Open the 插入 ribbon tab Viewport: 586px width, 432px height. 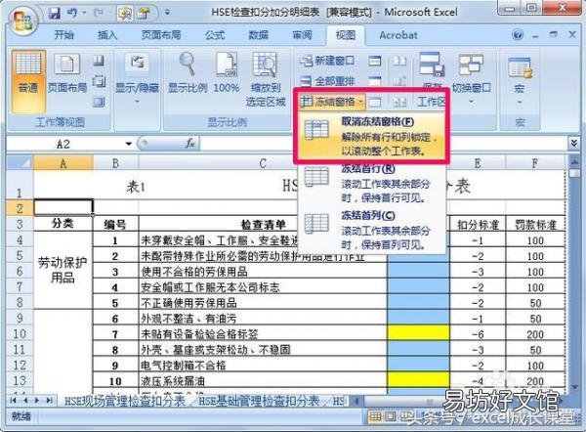pyautogui.click(x=107, y=35)
